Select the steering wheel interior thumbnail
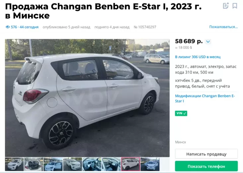Screen dimensions: 243x173 coord(92,164)
